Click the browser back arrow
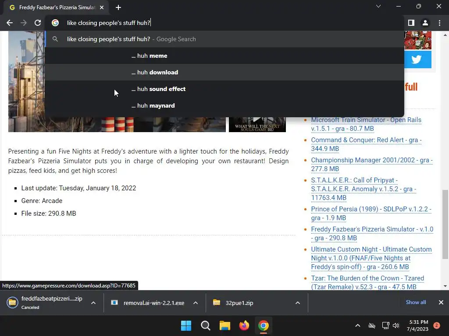The width and height of the screenshot is (449, 336). [10, 23]
